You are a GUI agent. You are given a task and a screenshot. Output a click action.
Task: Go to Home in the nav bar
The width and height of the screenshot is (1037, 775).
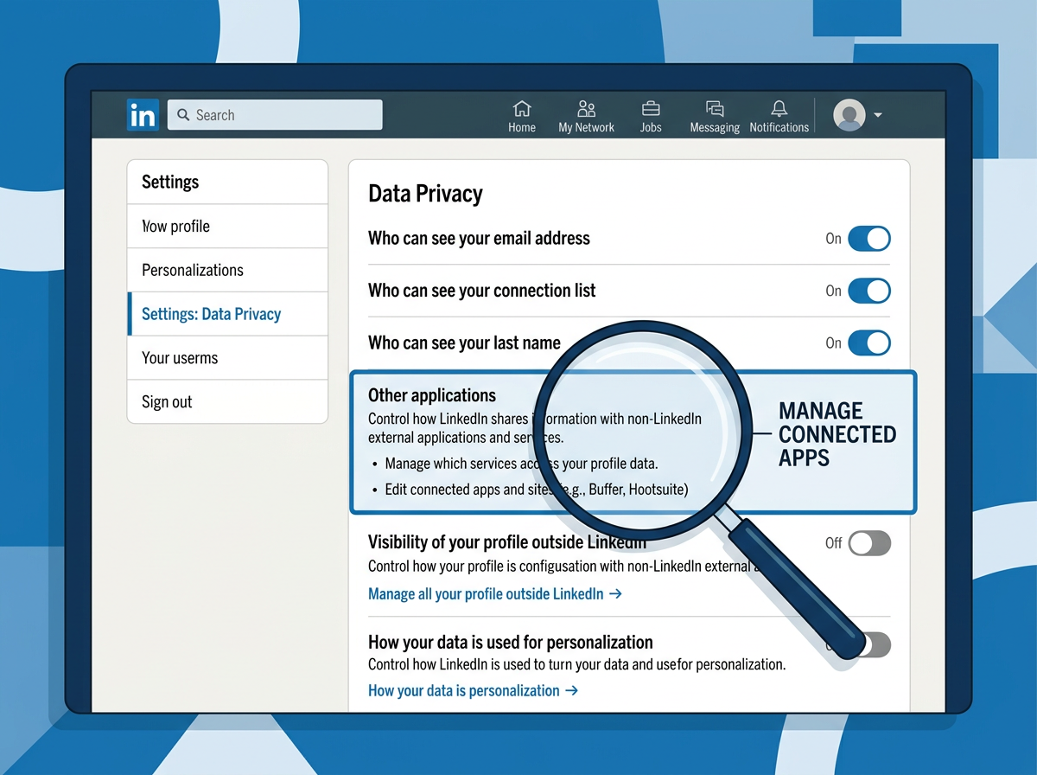[522, 117]
